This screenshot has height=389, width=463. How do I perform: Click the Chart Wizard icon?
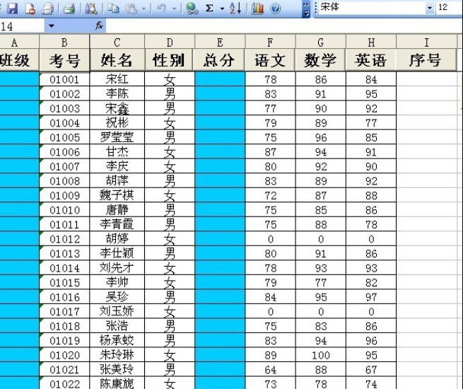point(257,8)
